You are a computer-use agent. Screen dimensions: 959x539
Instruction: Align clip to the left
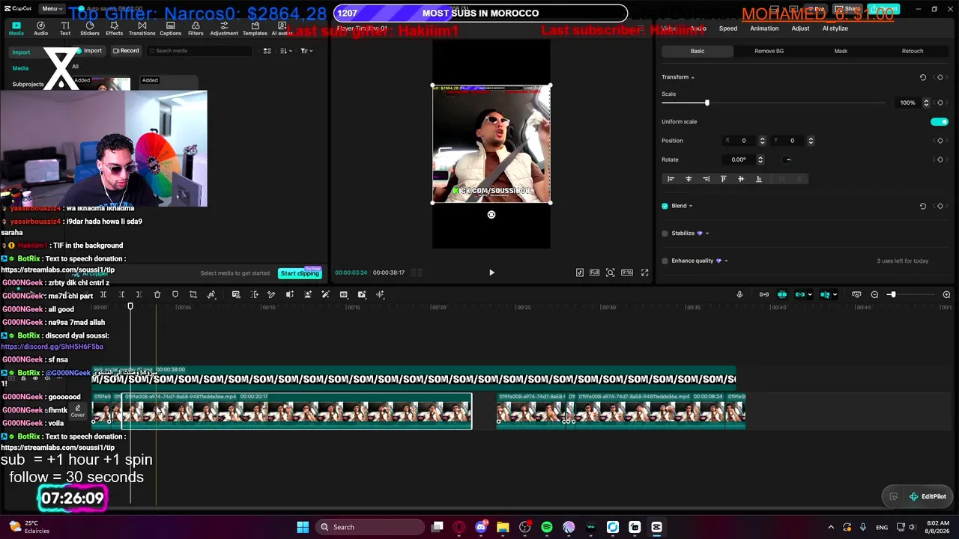[671, 179]
